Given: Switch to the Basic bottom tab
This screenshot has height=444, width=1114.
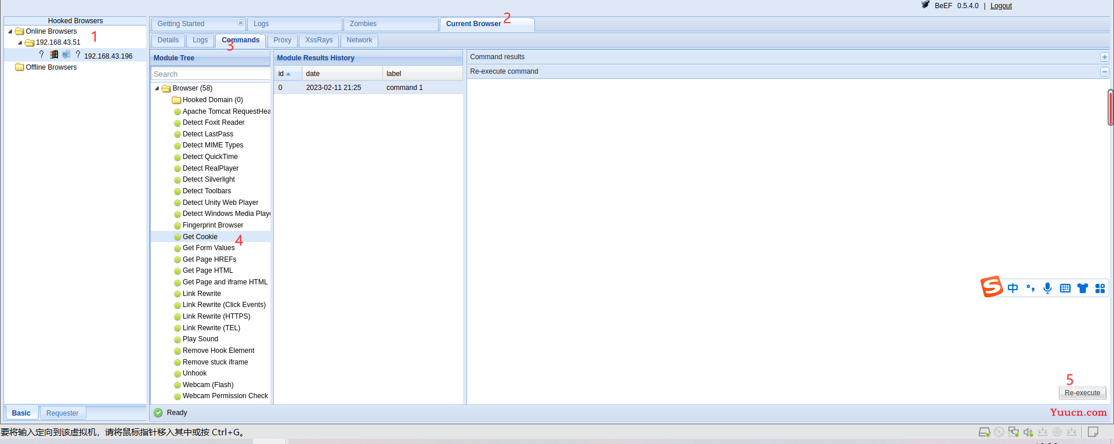Looking at the screenshot, I should [x=21, y=413].
